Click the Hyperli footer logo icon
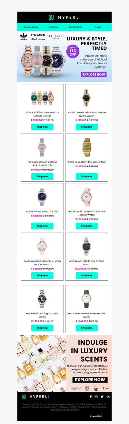This screenshot has height=424, width=129. [x=24, y=397]
